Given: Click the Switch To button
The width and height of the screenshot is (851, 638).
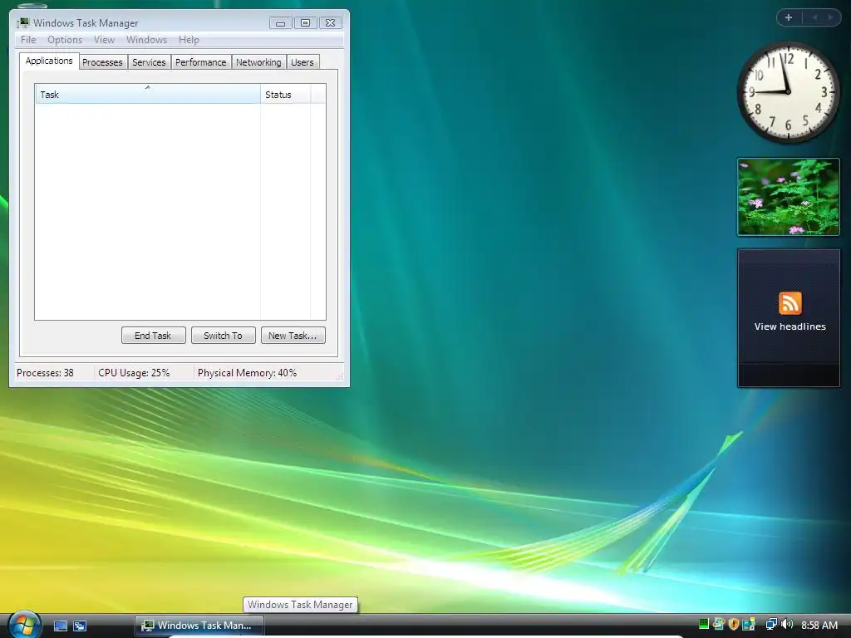Looking at the screenshot, I should point(223,336).
